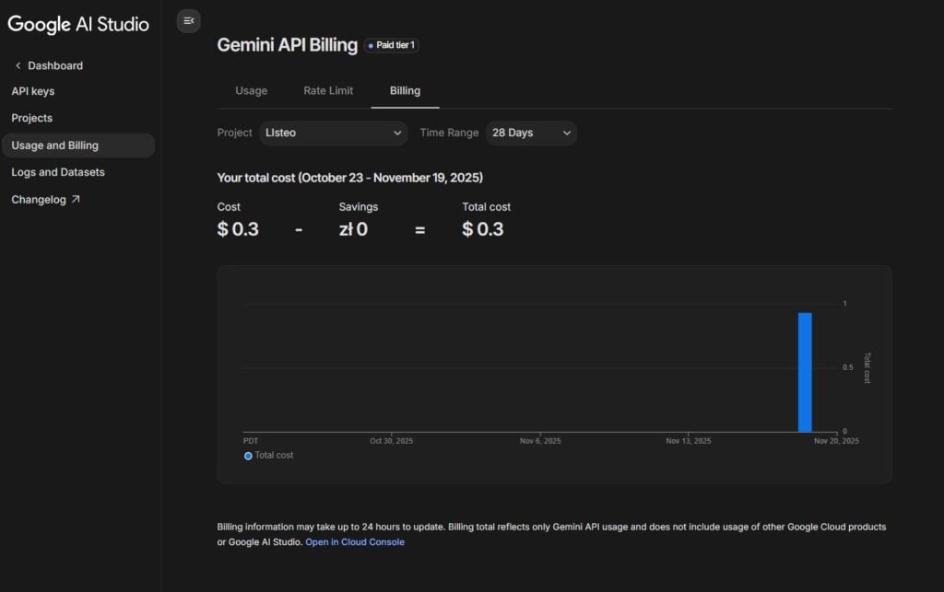Image resolution: width=944 pixels, height=592 pixels.
Task: Click the Paid tier 1 badge
Action: click(x=393, y=45)
